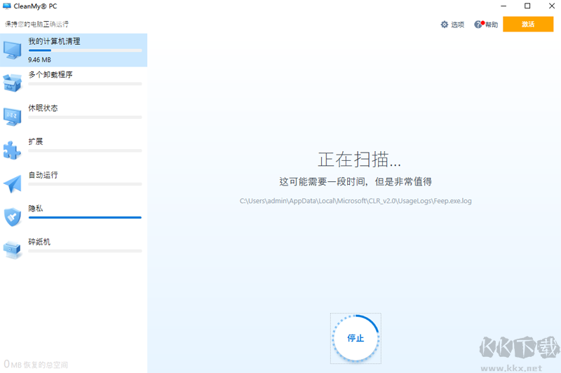Click the scanned file path ending Feep.exe.log

[356, 201]
